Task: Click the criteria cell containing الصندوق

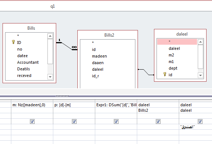Action: pyautogui.click(x=196, y=127)
